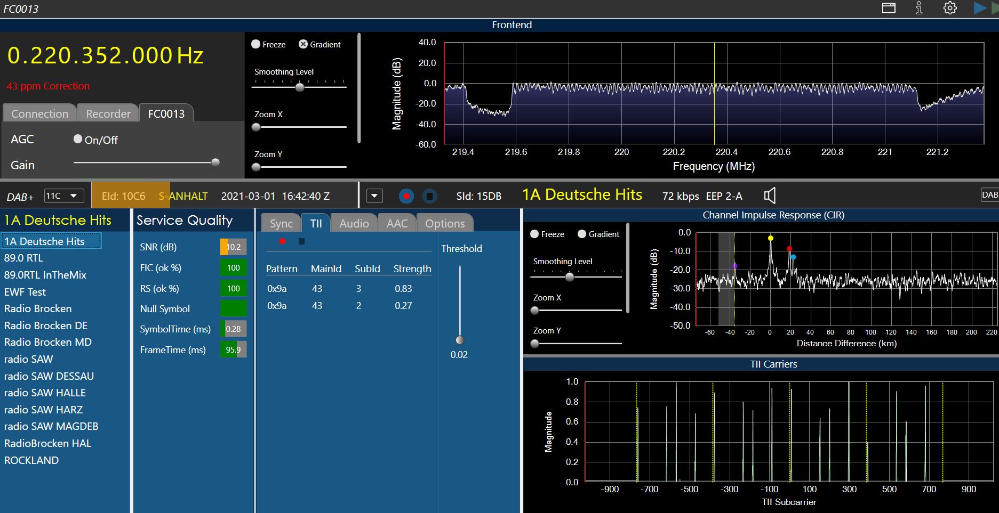Open the Recorder tab
The height and width of the screenshot is (513, 999).
tap(108, 113)
